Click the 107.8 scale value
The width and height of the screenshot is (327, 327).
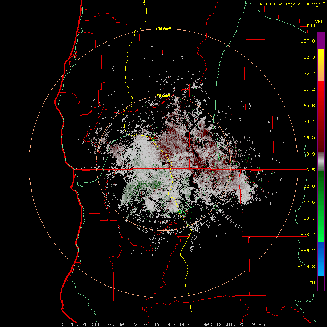308,41
